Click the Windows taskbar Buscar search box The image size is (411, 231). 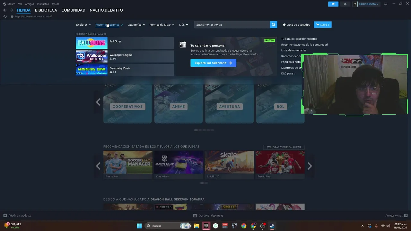point(168,226)
